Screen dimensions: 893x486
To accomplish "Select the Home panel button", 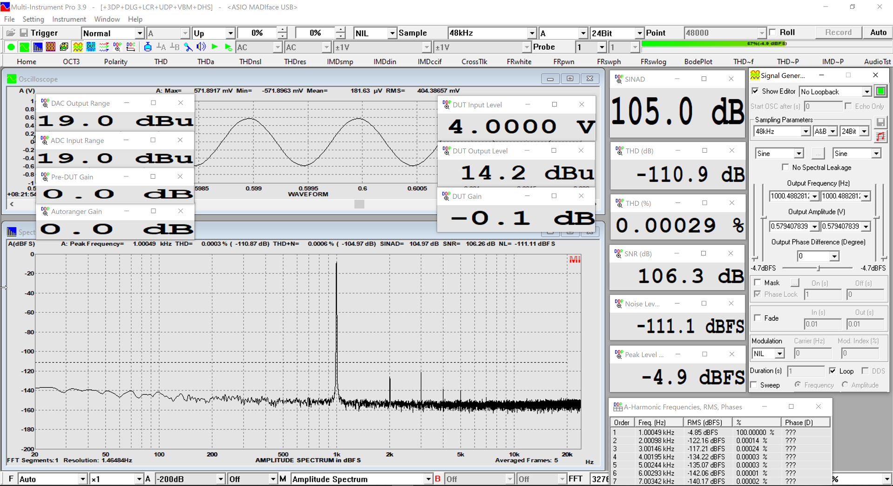I will coord(27,61).
